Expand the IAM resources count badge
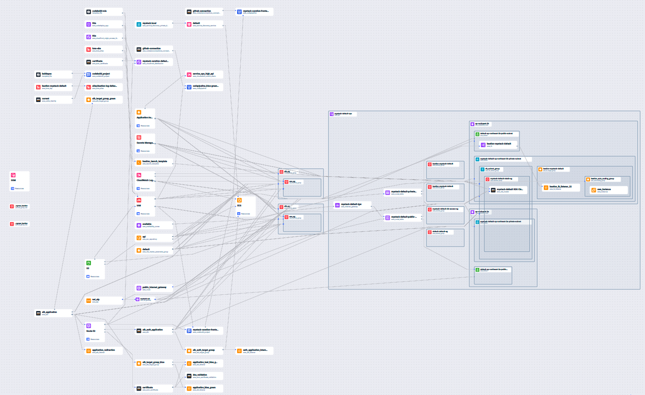 139,214
